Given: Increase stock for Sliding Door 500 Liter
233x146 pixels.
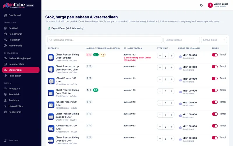Looking at the screenshot, I should coord(171,138).
